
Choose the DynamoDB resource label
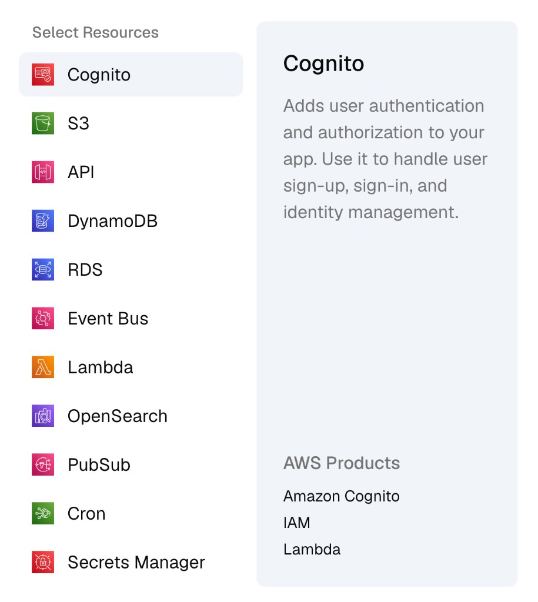point(112,221)
